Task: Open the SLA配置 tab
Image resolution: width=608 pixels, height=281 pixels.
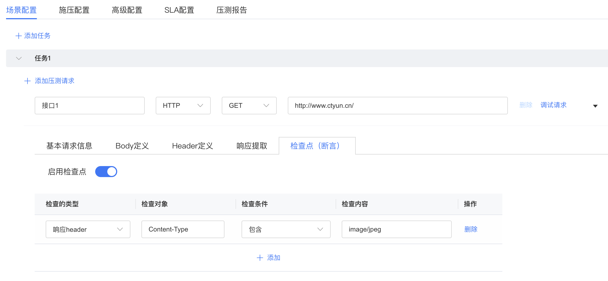Action: click(179, 10)
